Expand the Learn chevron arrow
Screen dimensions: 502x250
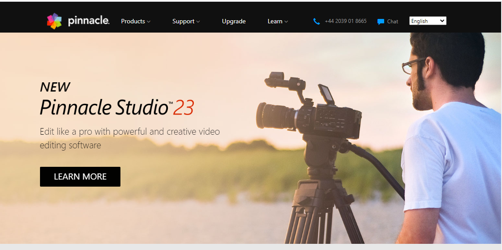pyautogui.click(x=286, y=22)
